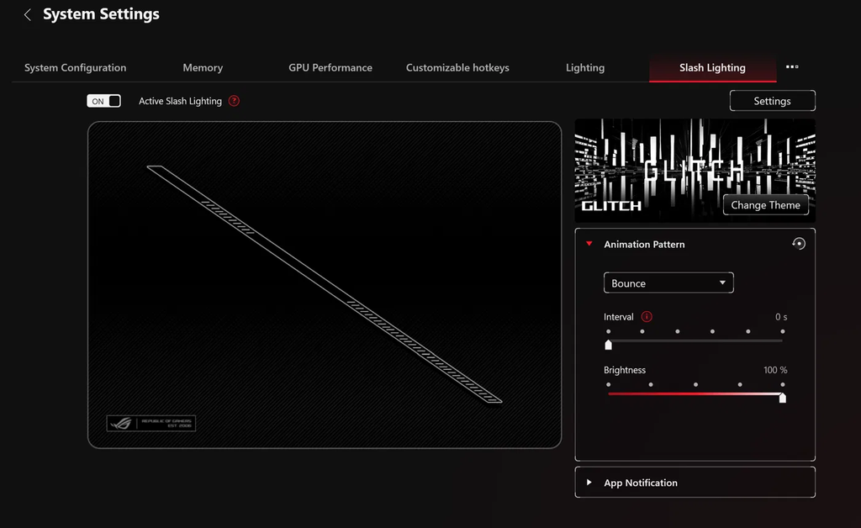Image resolution: width=861 pixels, height=528 pixels.
Task: Go back using the arrow beside System Settings
Action: pos(28,15)
